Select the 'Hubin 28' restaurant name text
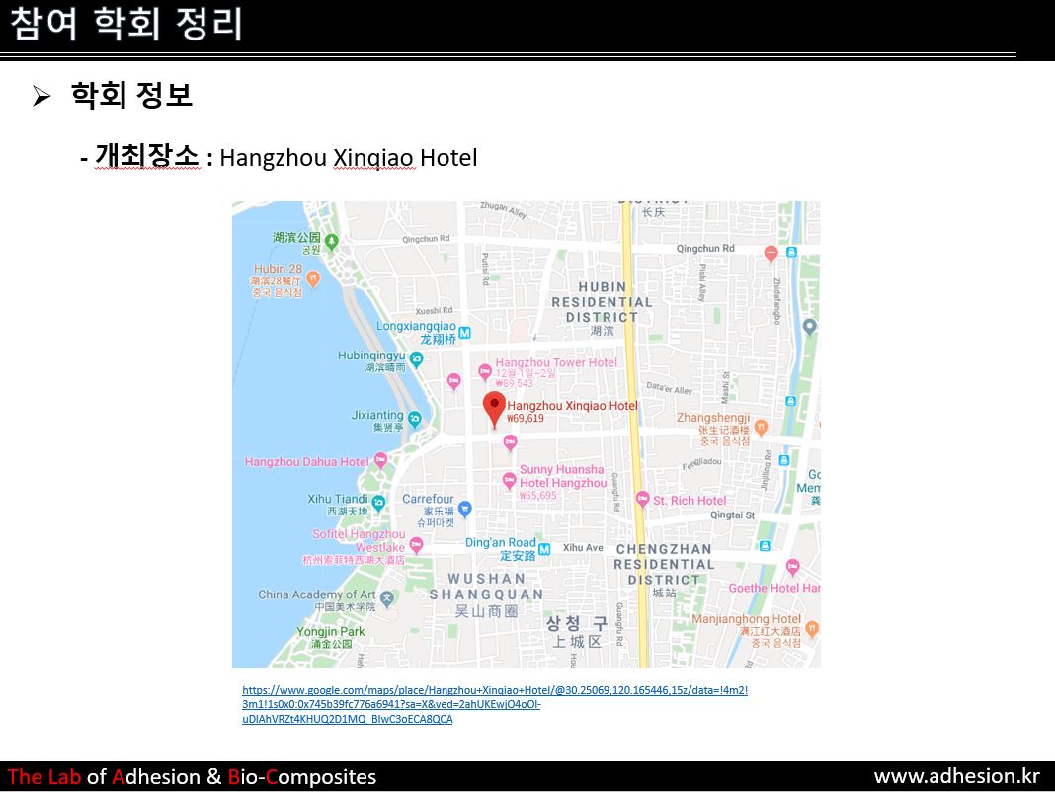 click(278, 269)
